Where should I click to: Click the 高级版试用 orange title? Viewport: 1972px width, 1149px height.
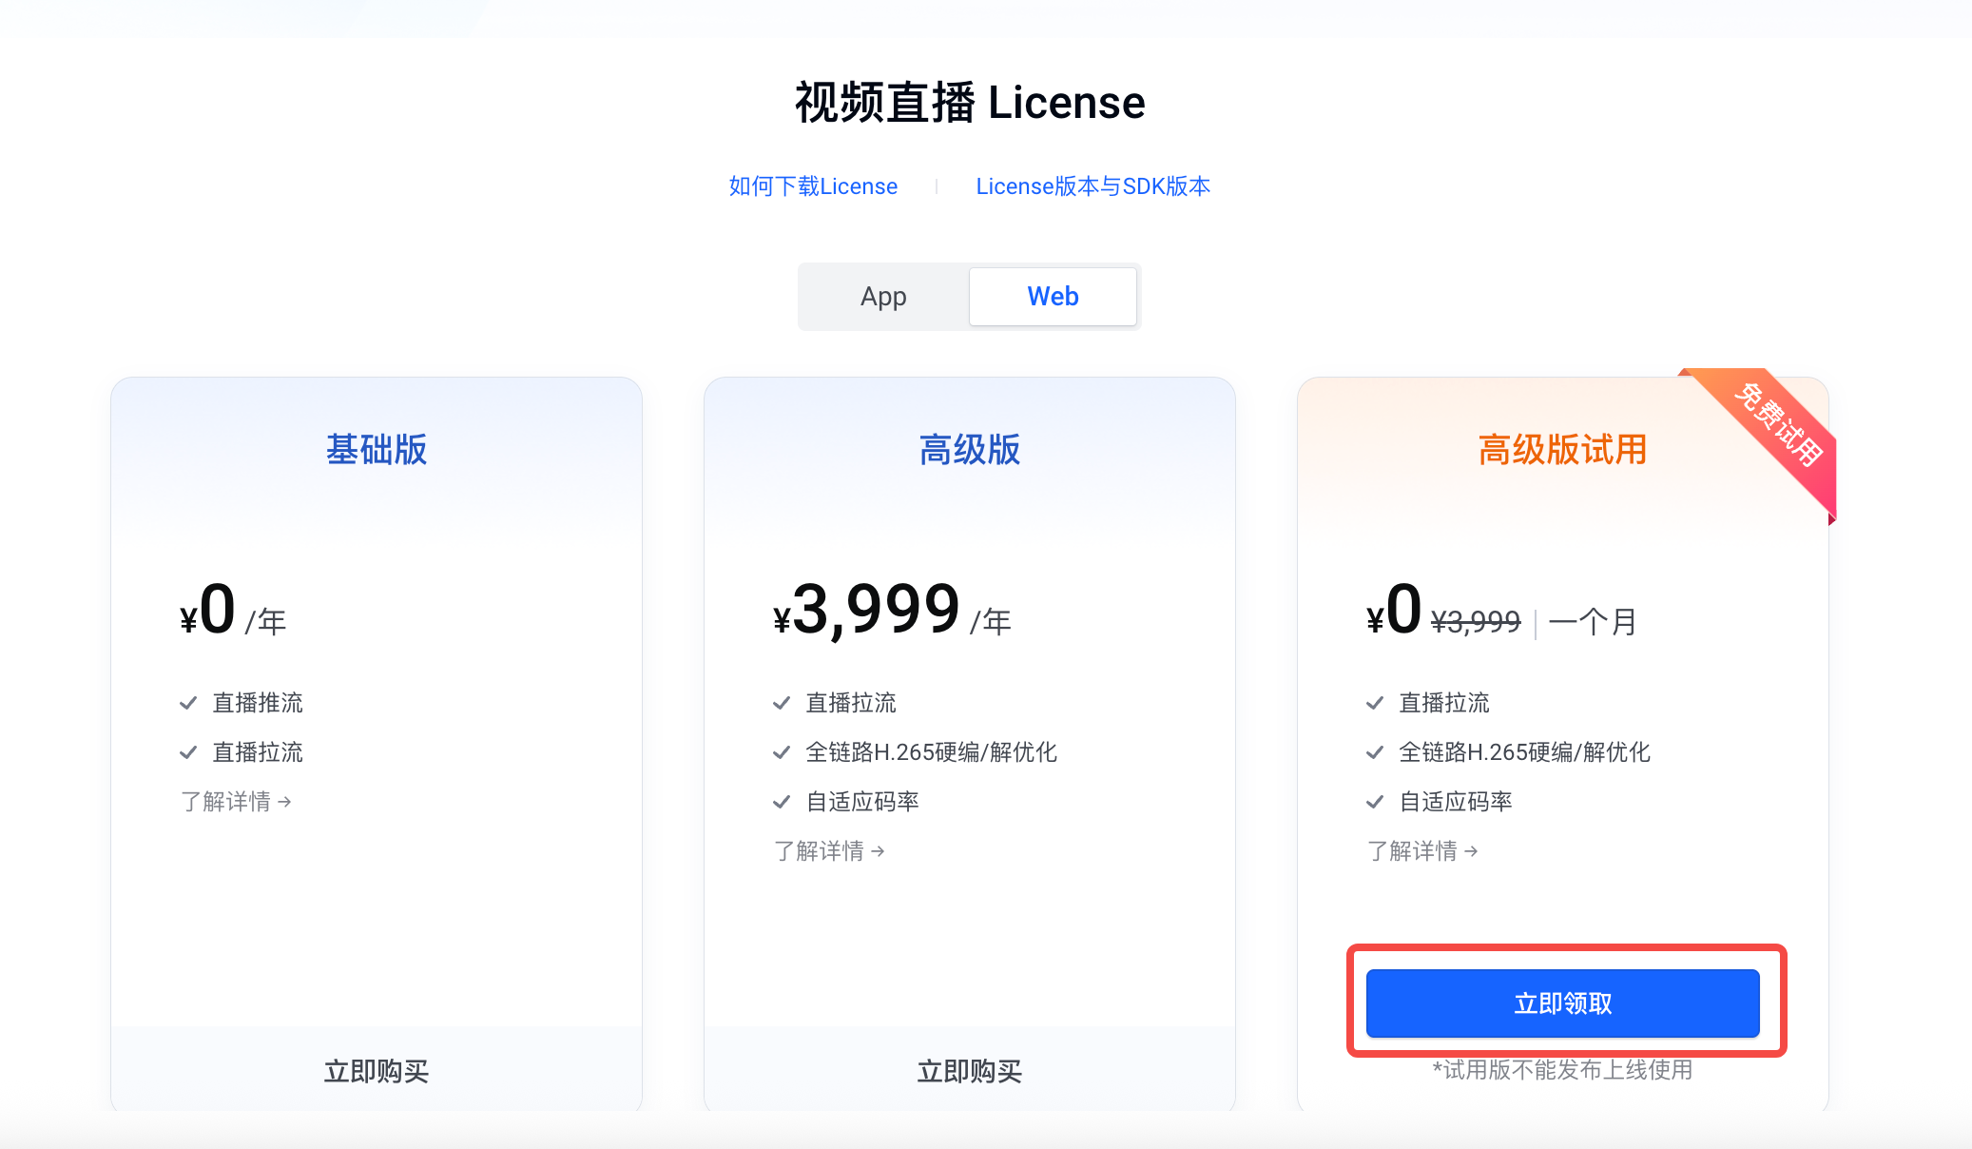1562,450
